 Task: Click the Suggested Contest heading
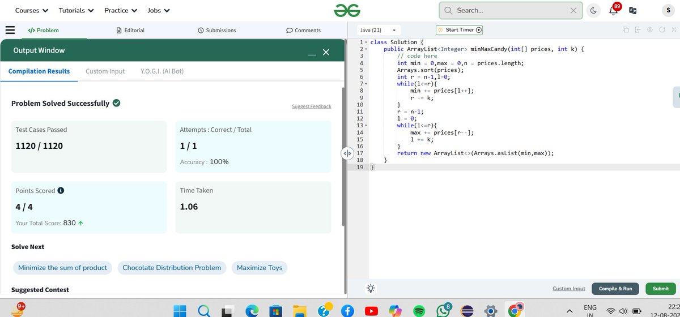pyautogui.click(x=40, y=290)
